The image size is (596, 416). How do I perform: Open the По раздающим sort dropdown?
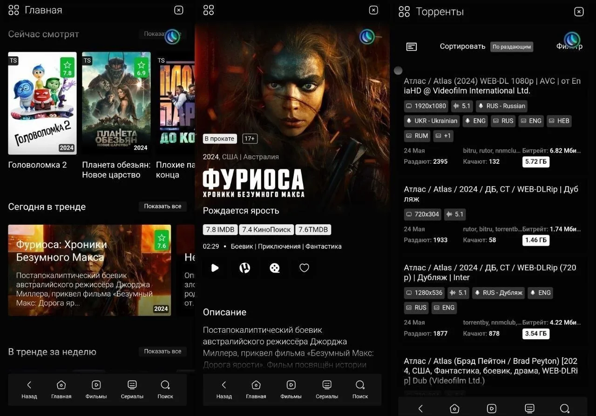512,47
